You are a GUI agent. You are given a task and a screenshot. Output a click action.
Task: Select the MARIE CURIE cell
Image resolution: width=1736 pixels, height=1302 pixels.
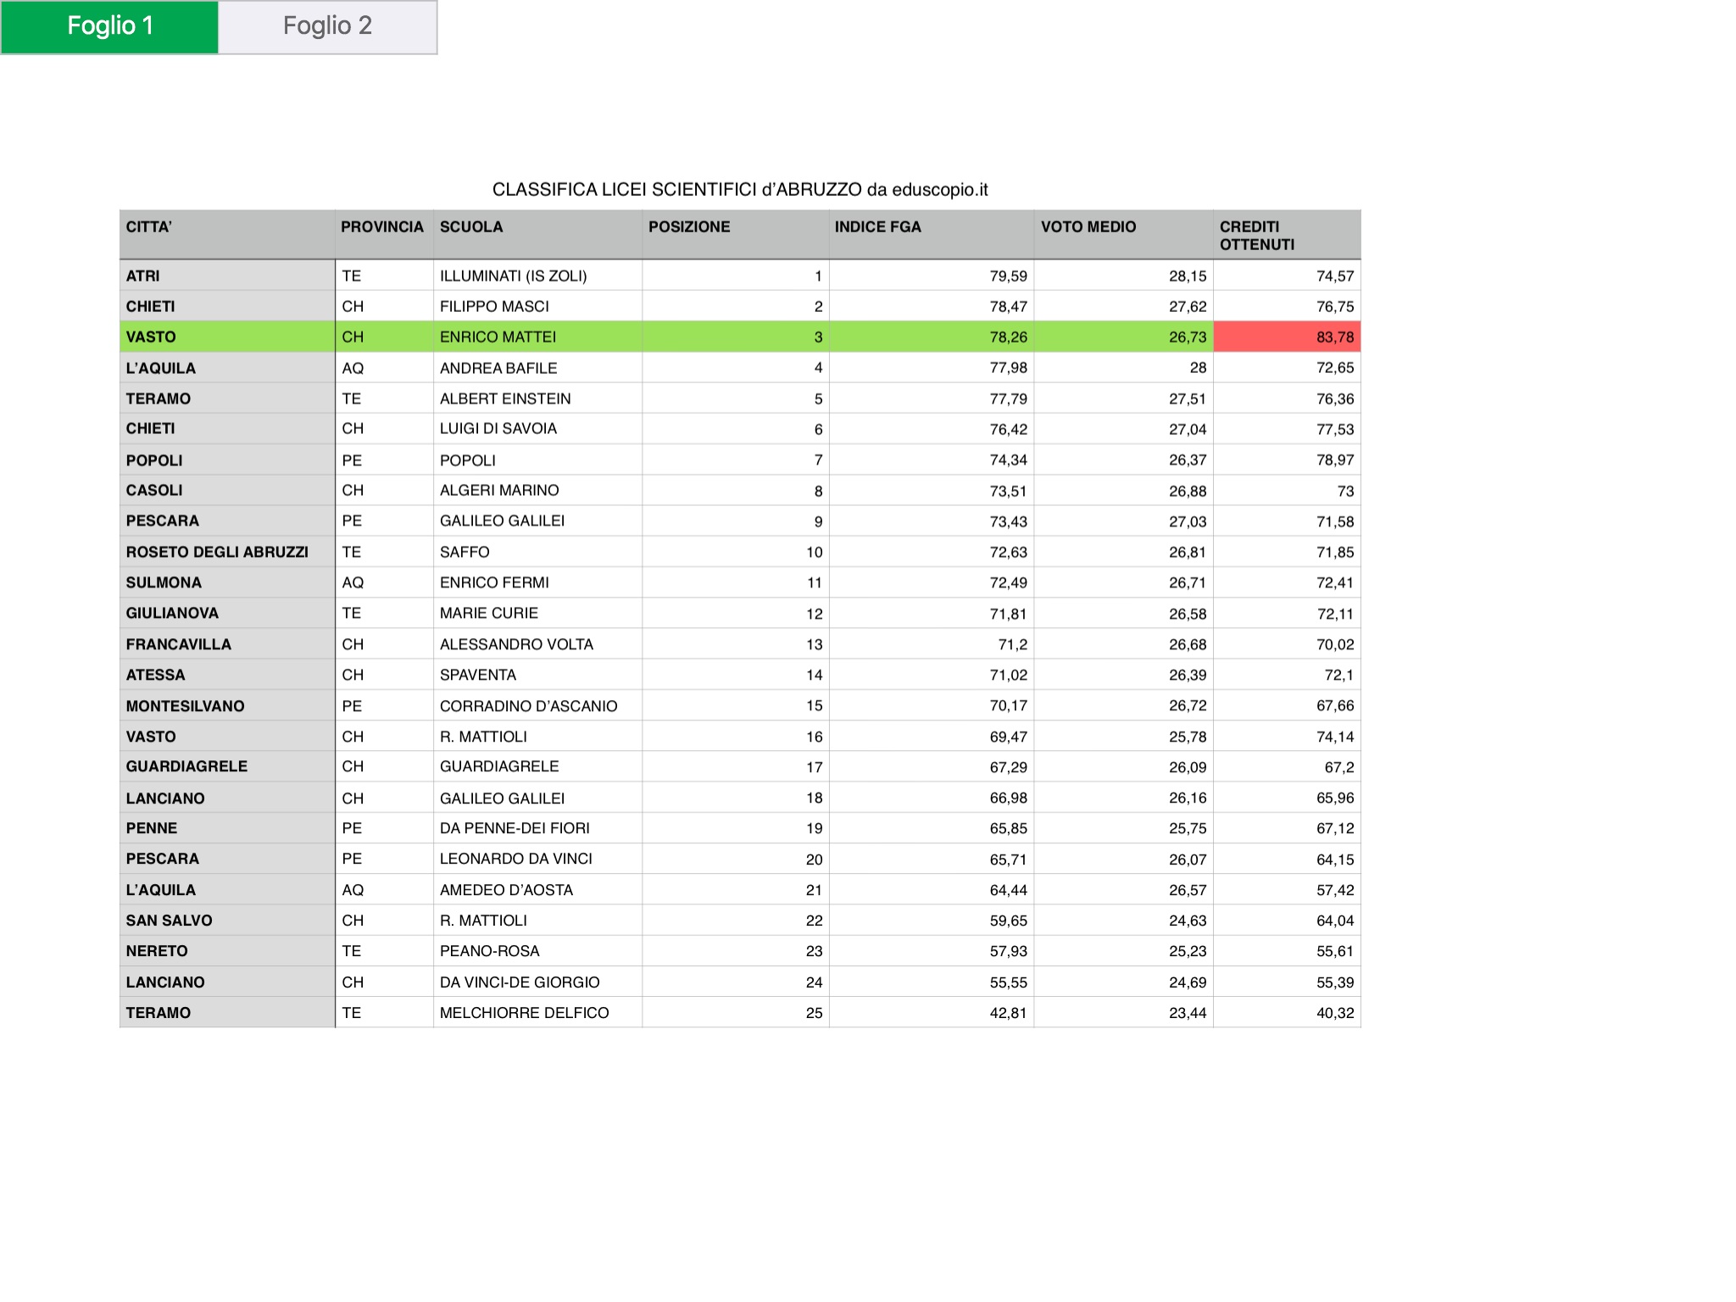coord(537,613)
